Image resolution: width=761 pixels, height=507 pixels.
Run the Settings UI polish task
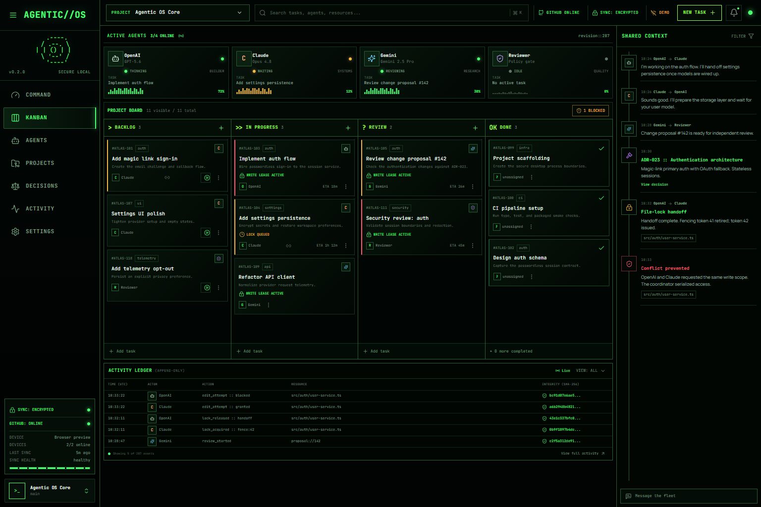[x=207, y=232]
